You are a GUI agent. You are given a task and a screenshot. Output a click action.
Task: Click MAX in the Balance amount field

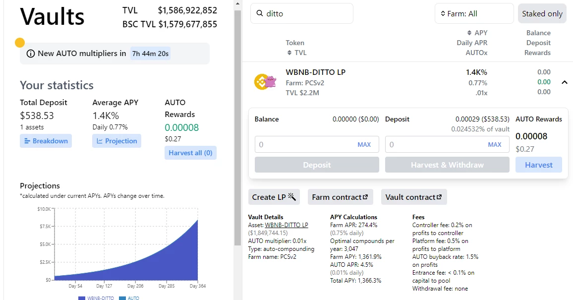[364, 144]
